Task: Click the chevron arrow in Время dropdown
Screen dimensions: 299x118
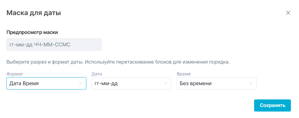Action: pyautogui.click(x=251, y=84)
